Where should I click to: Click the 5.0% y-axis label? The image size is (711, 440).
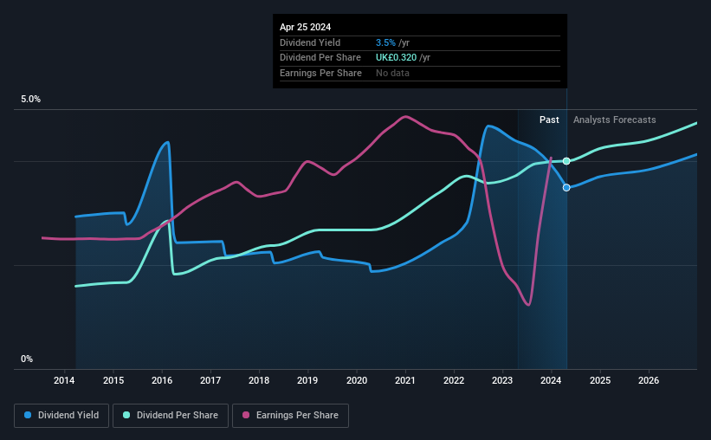31,100
